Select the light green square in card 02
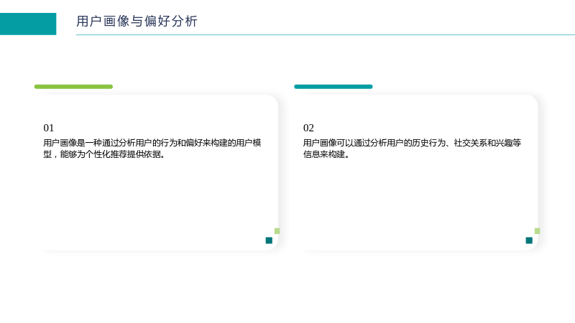 point(537,230)
